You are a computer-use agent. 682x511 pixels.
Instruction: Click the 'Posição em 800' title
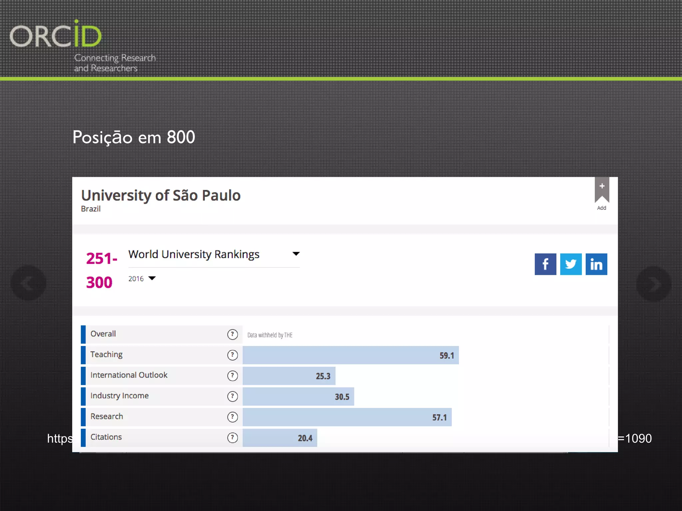[134, 137]
